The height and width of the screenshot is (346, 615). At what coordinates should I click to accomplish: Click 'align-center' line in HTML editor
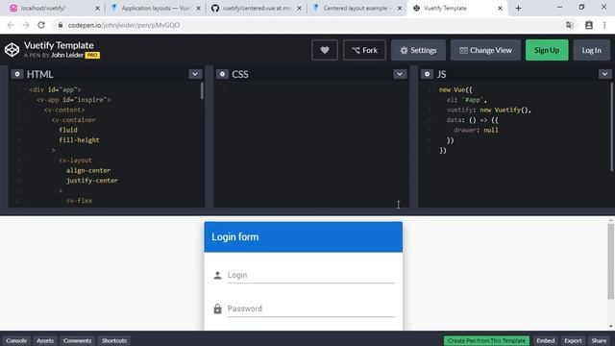pos(88,170)
